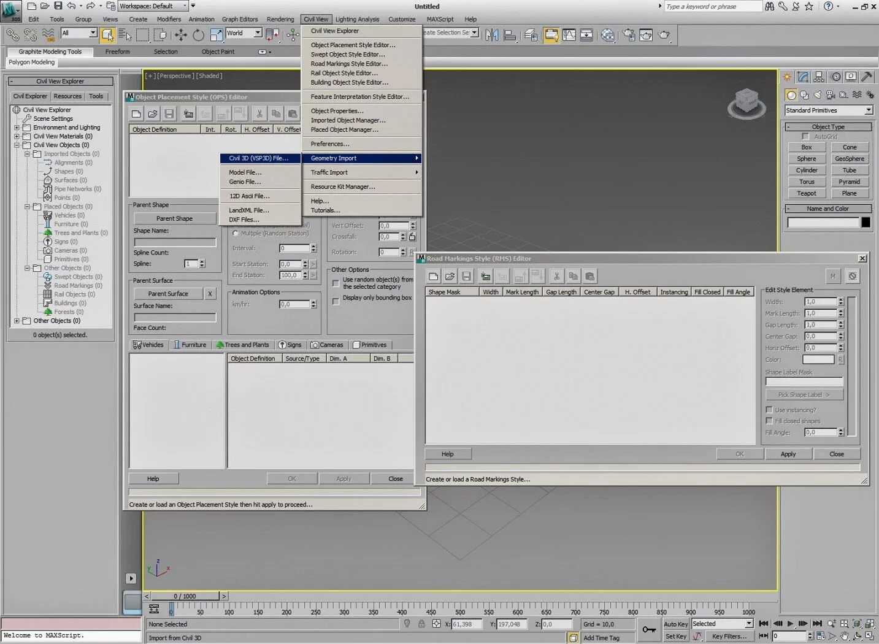Screen dimensions: 879x644
Task: Click the Bind to Space Warp icon
Action: [48, 35]
